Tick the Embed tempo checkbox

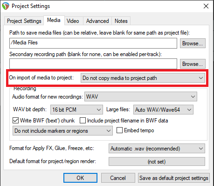[x=119, y=130]
